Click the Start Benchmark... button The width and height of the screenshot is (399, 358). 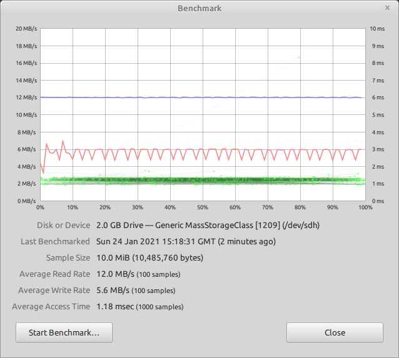point(64,332)
